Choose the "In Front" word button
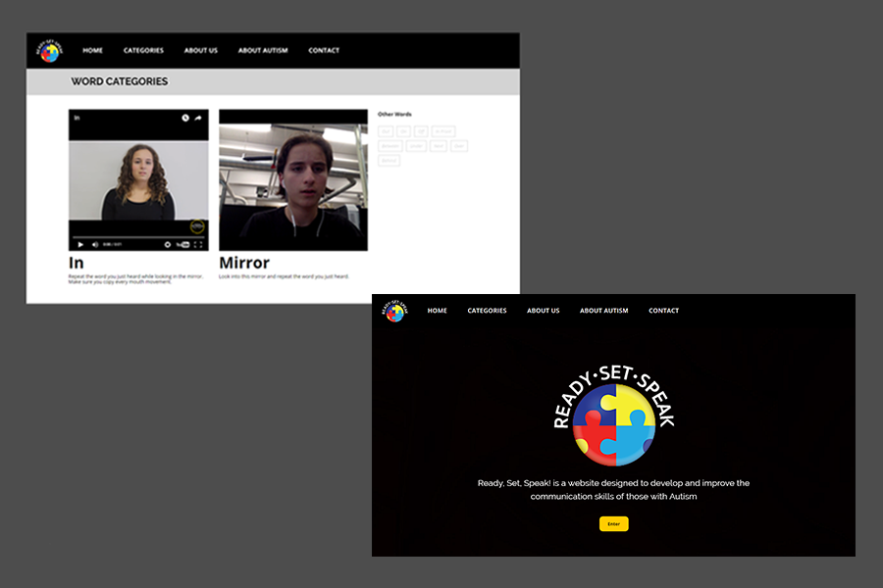 [443, 131]
